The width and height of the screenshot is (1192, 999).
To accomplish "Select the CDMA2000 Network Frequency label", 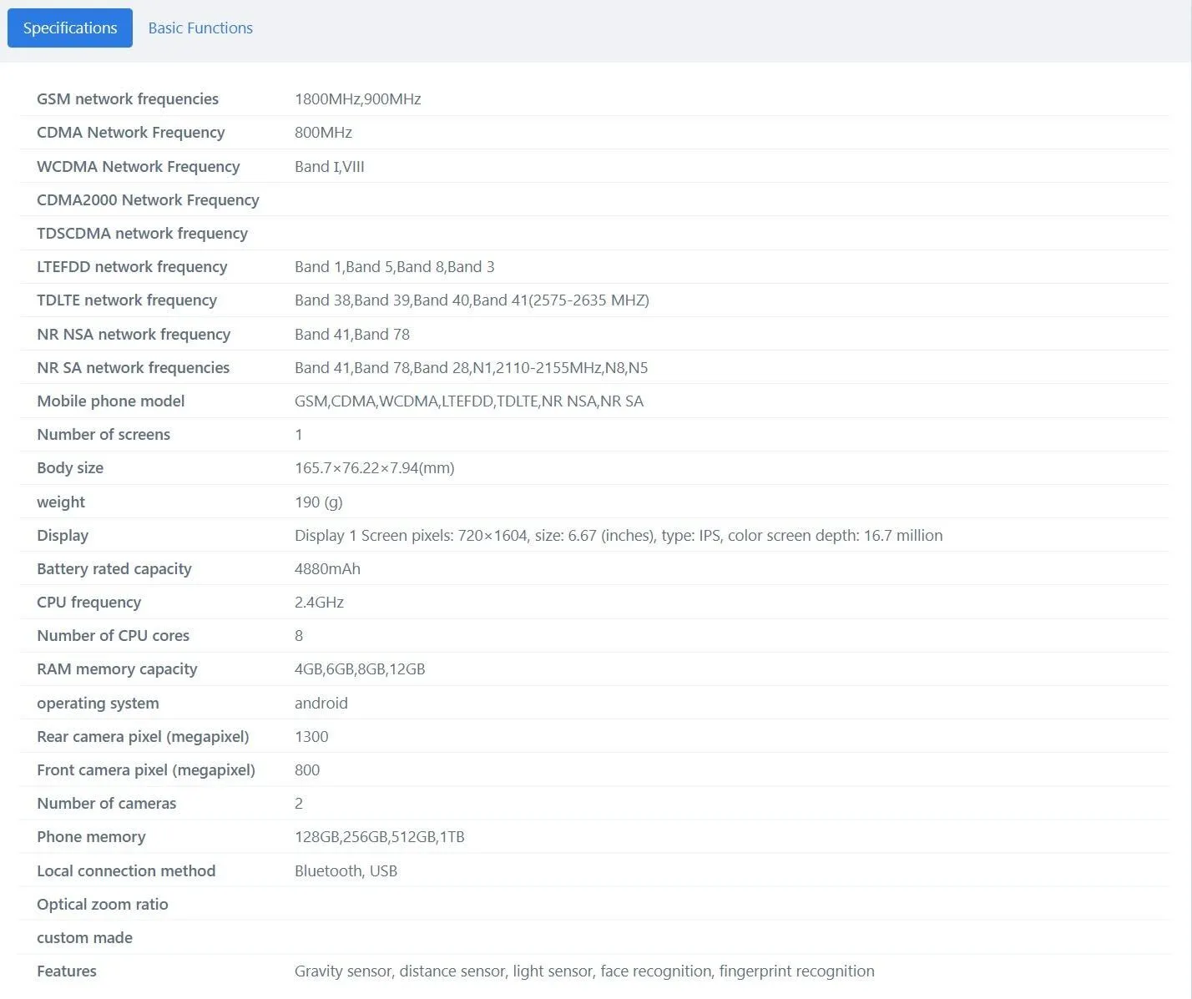I will [148, 199].
